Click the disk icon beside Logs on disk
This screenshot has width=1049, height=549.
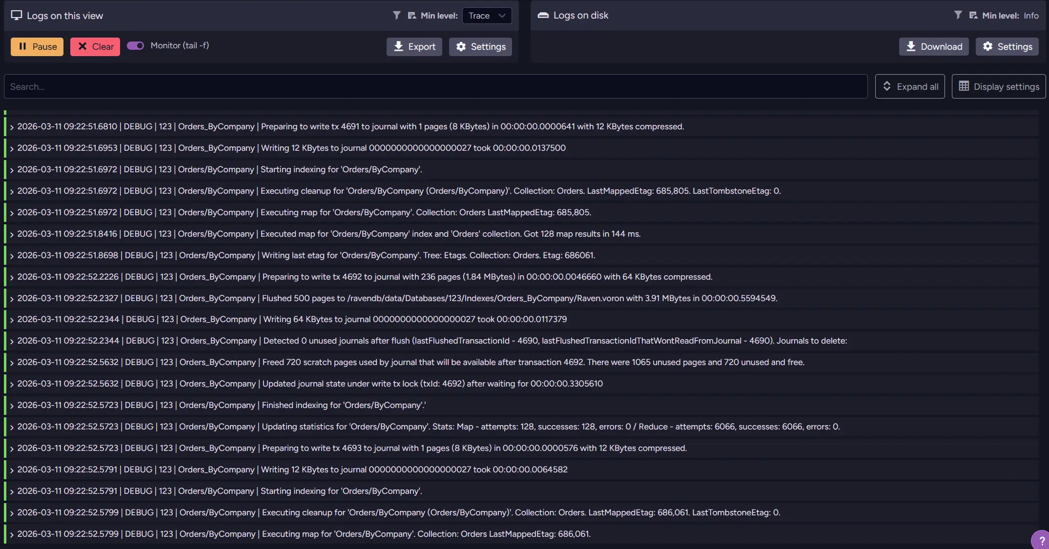pos(543,16)
